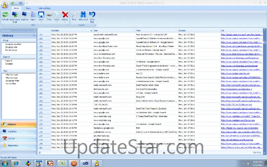Open the Delete dropdown arrow
Screen dimensions: 267x167
65,22
